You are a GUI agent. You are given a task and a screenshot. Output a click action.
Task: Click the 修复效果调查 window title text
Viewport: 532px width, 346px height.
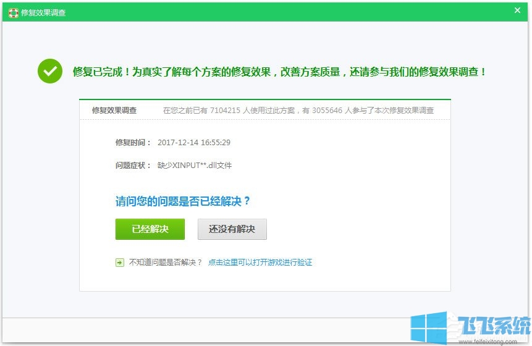click(43, 12)
